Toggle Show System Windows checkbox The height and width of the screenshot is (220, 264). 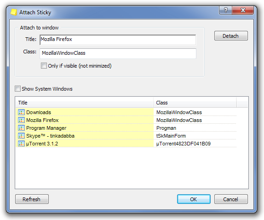click(x=17, y=89)
